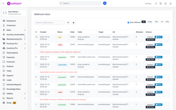Image resolution: width=176 pixels, height=110 pixels.
Task: Click the Sales lightning icon
Action: [4, 30]
